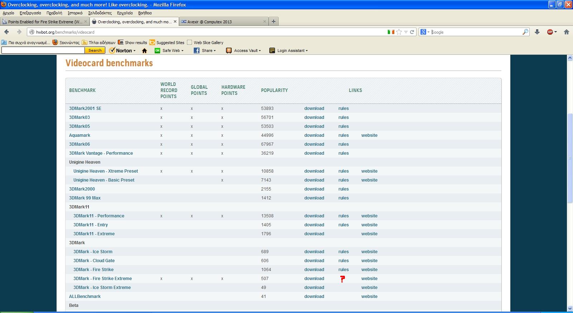Show the URL history dropdown arrow
Viewport: 573px width, 313px height.
coord(406,32)
